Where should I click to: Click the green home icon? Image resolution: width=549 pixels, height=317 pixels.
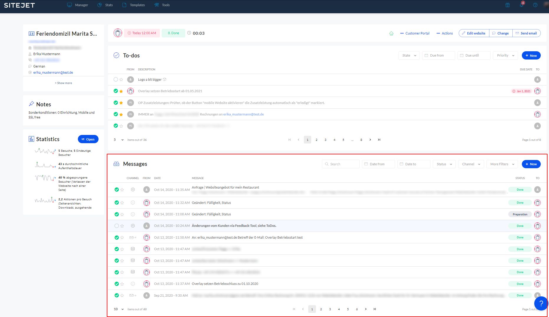click(x=391, y=33)
